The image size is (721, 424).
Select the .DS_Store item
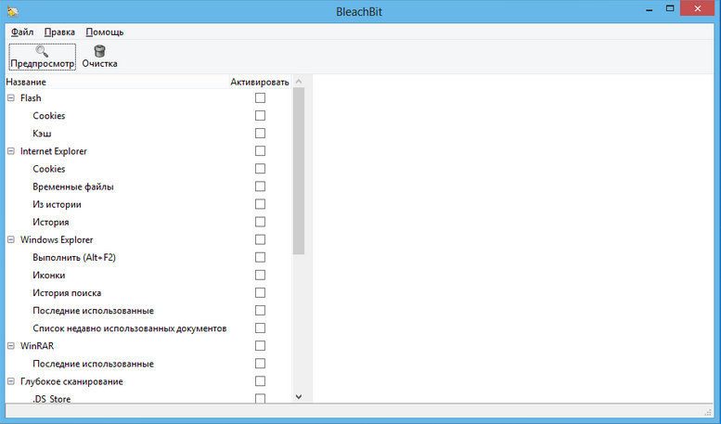pyautogui.click(x=52, y=399)
